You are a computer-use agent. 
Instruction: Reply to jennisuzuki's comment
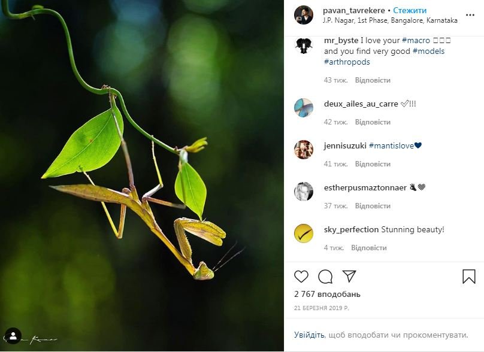[373, 164]
